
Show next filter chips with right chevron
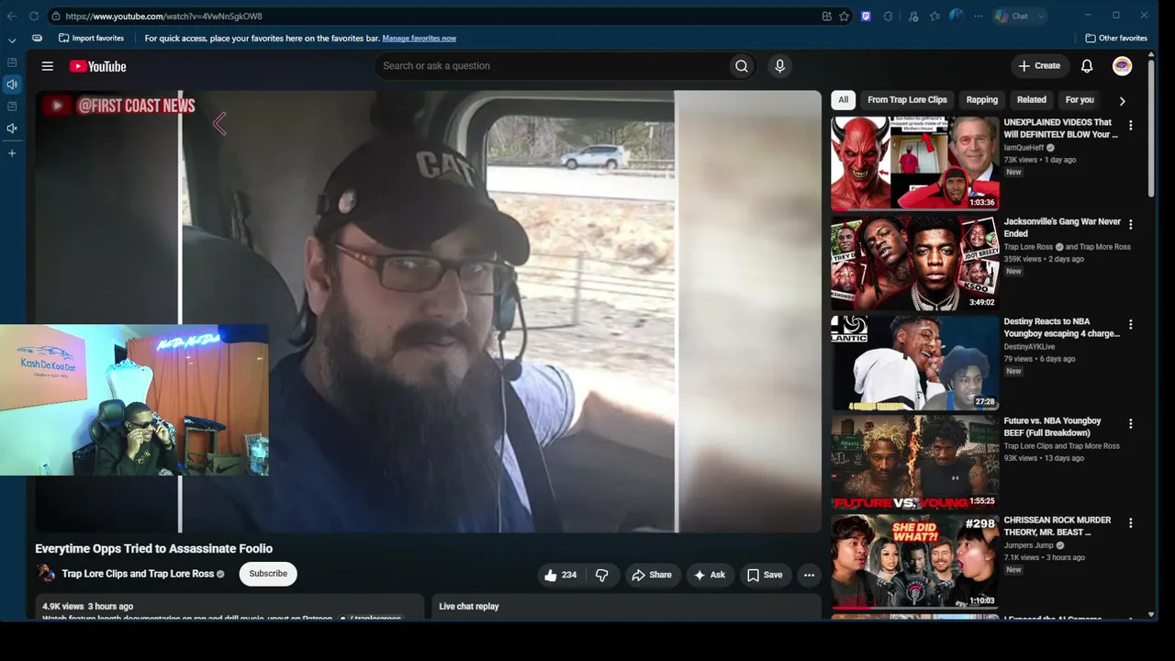pos(1122,101)
